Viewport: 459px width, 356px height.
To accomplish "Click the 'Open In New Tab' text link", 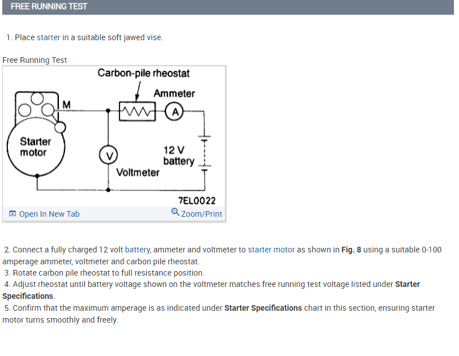I will (x=49, y=214).
